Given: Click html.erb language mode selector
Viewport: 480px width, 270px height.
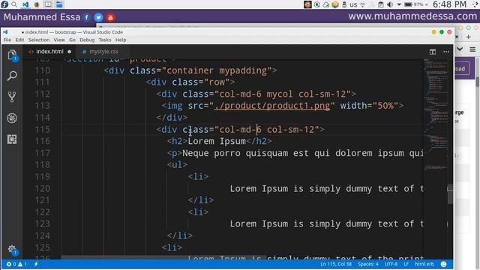Looking at the screenshot, I should coord(424,264).
